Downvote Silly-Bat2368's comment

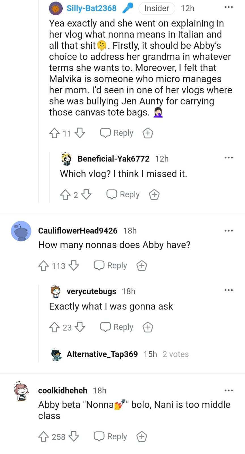coord(80,133)
